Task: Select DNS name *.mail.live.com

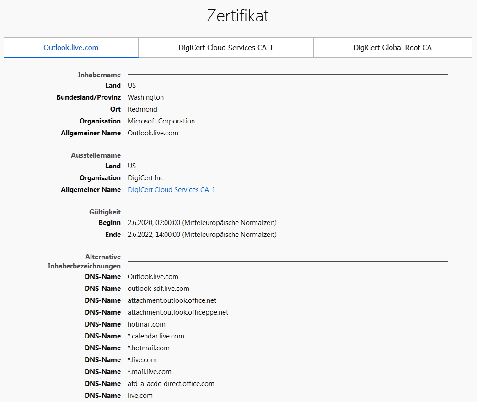Action: click(150, 371)
